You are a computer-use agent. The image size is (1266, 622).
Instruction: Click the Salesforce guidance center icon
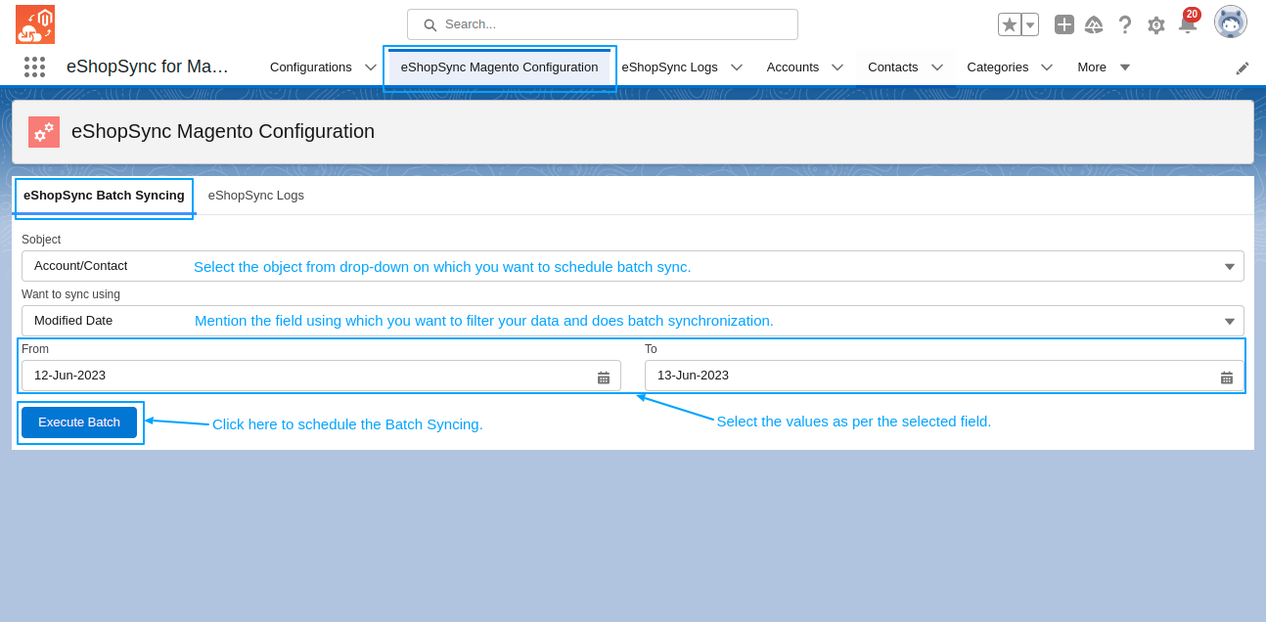1094,24
